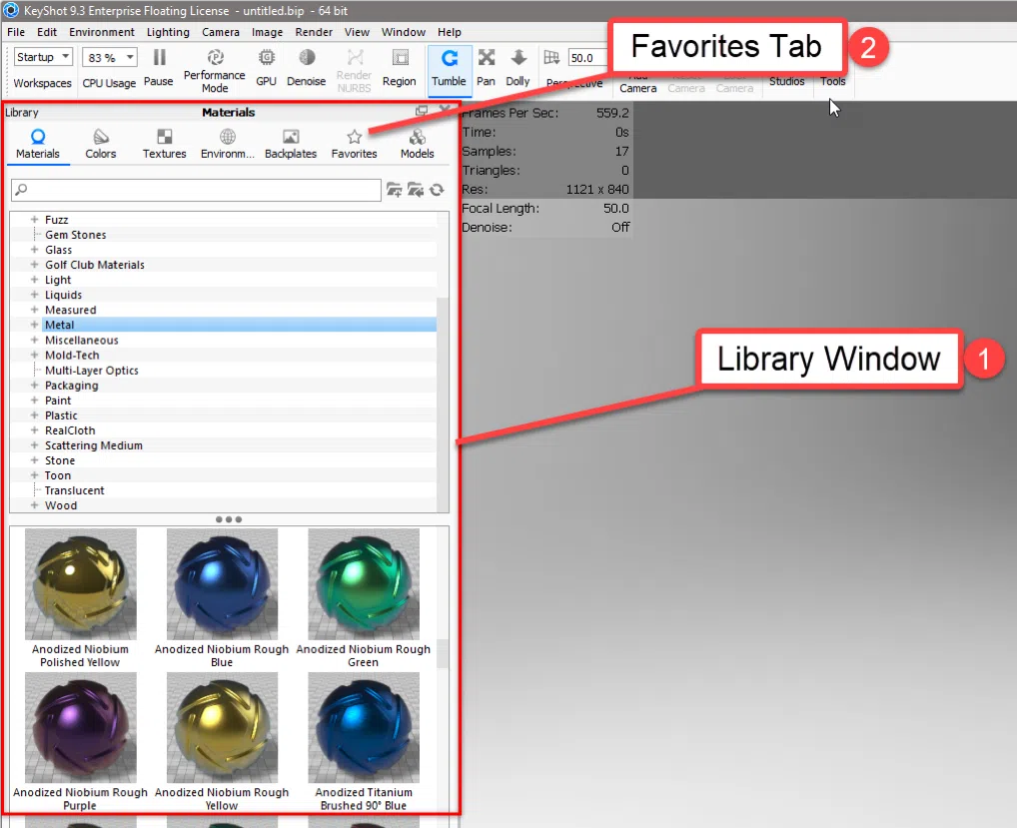This screenshot has width=1017, height=828.
Task: Open the Help menu
Action: click(x=449, y=32)
